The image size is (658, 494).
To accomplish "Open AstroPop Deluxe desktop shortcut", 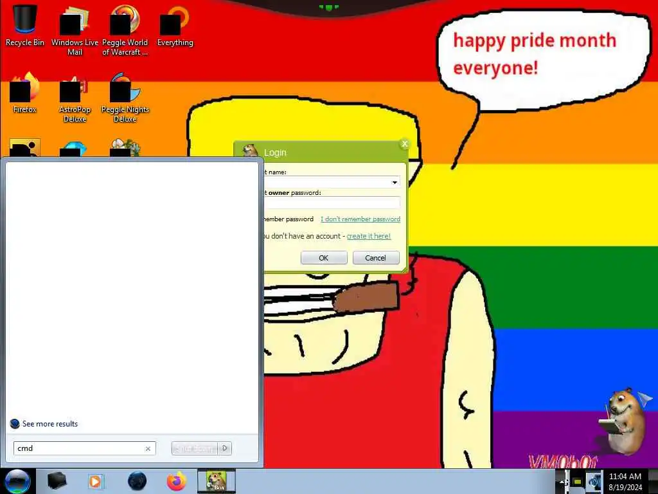I will click(x=75, y=98).
